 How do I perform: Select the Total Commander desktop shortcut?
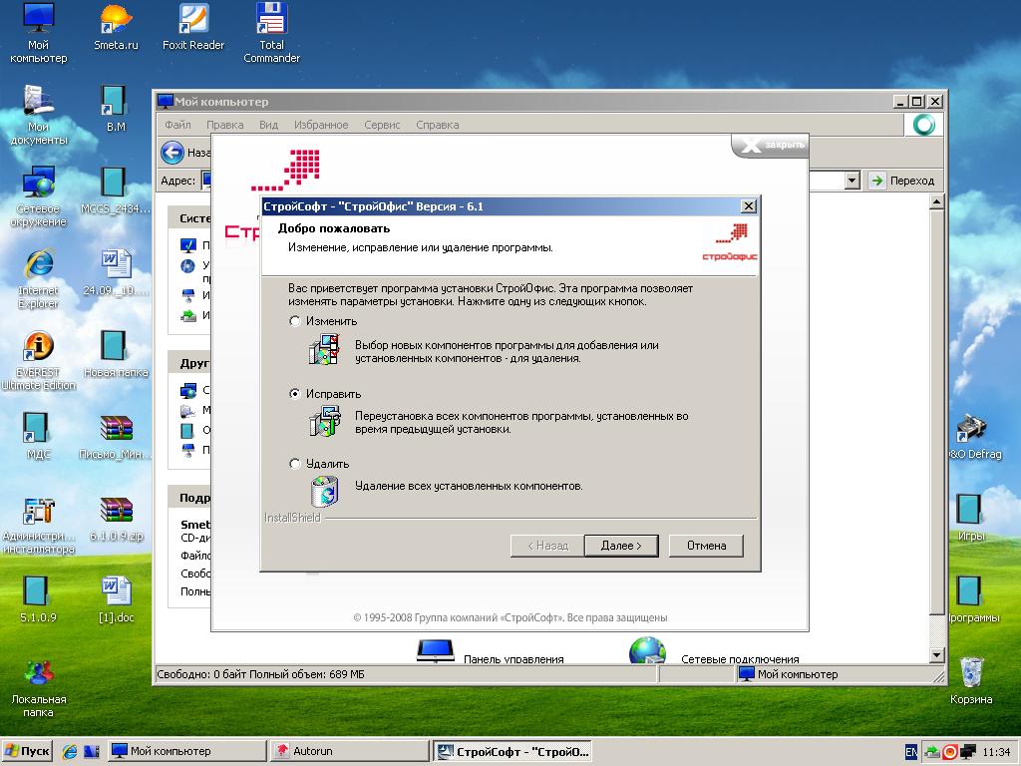[271, 33]
